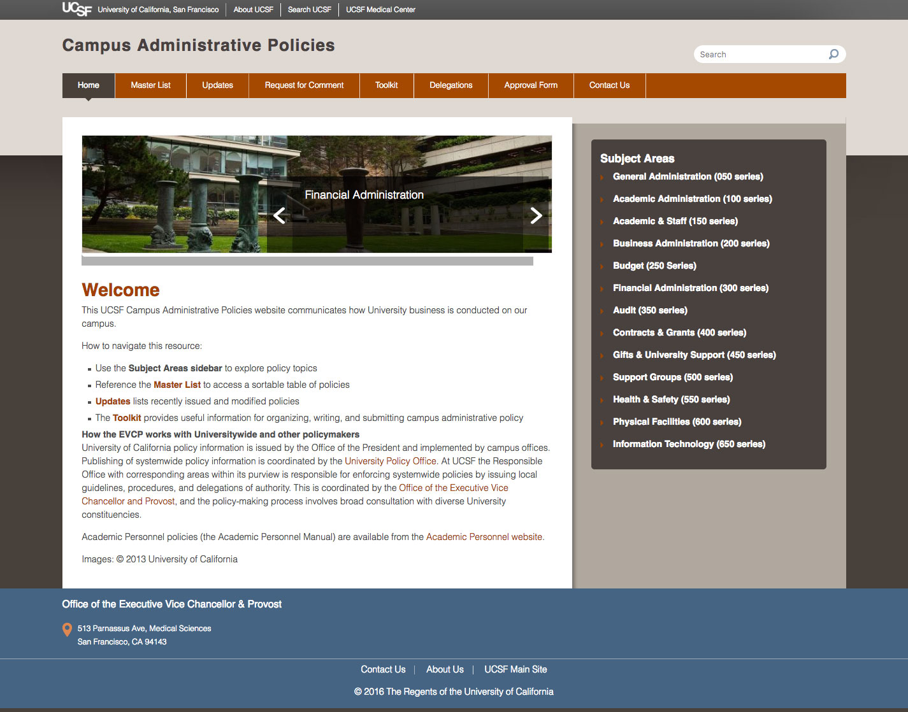Click bullet arrow beside Information Technology

click(x=602, y=445)
